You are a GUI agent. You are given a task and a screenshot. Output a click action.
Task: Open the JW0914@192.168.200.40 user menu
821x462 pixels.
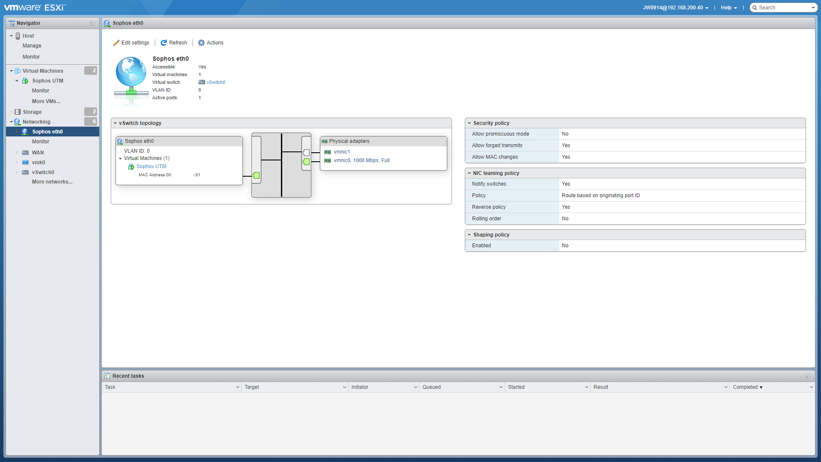[x=675, y=8]
